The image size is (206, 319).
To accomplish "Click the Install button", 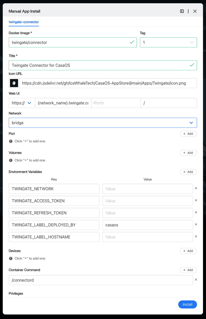I will (187, 304).
